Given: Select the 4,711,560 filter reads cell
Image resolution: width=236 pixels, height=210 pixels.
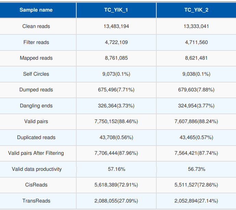Looking at the screenshot, I should [x=196, y=42].
